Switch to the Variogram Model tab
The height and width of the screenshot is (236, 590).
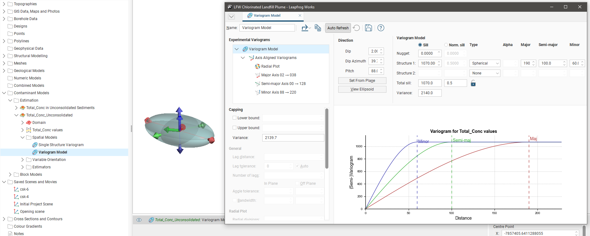coord(267,15)
